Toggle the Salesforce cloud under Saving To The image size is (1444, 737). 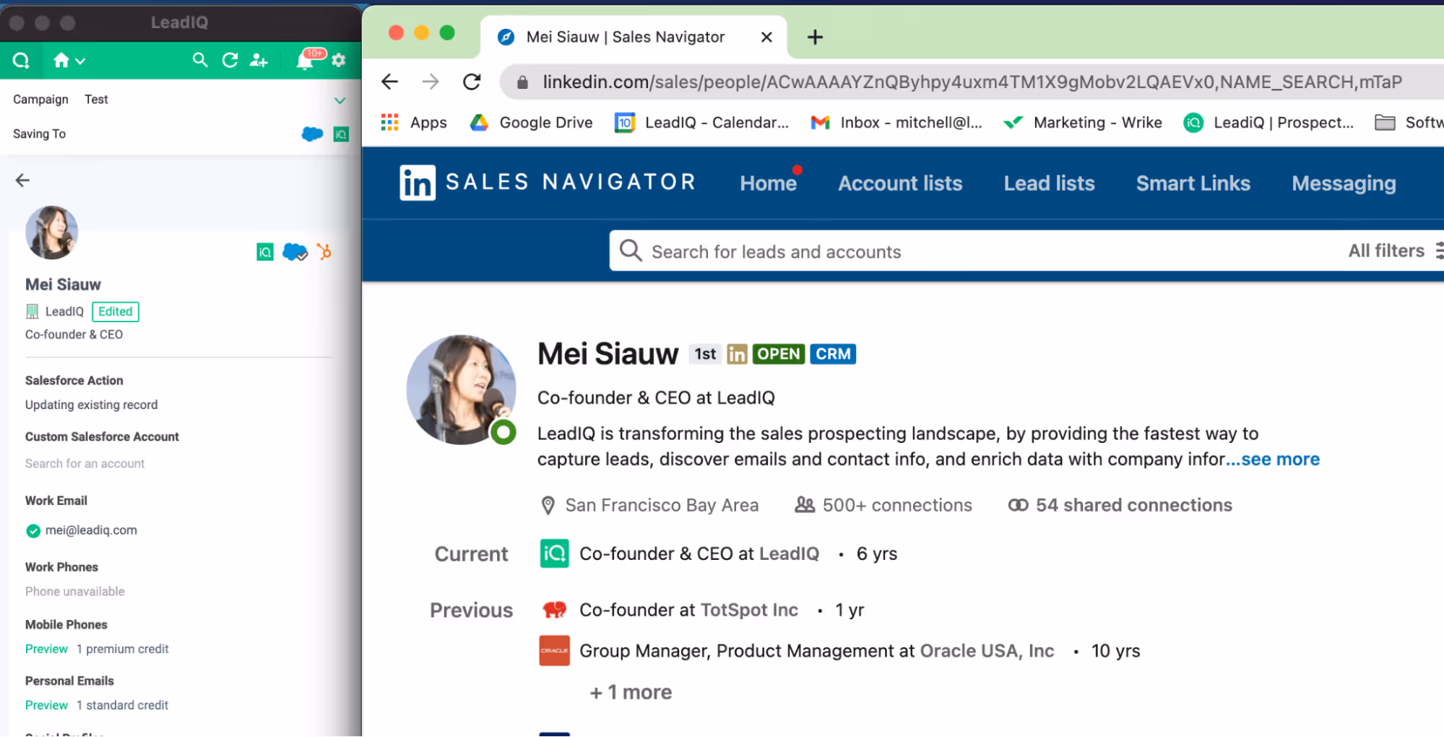pyautogui.click(x=311, y=134)
